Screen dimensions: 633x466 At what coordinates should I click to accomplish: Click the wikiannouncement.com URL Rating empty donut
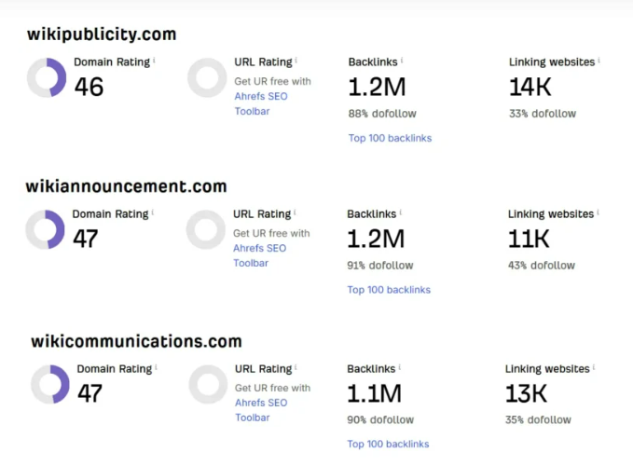tap(206, 229)
